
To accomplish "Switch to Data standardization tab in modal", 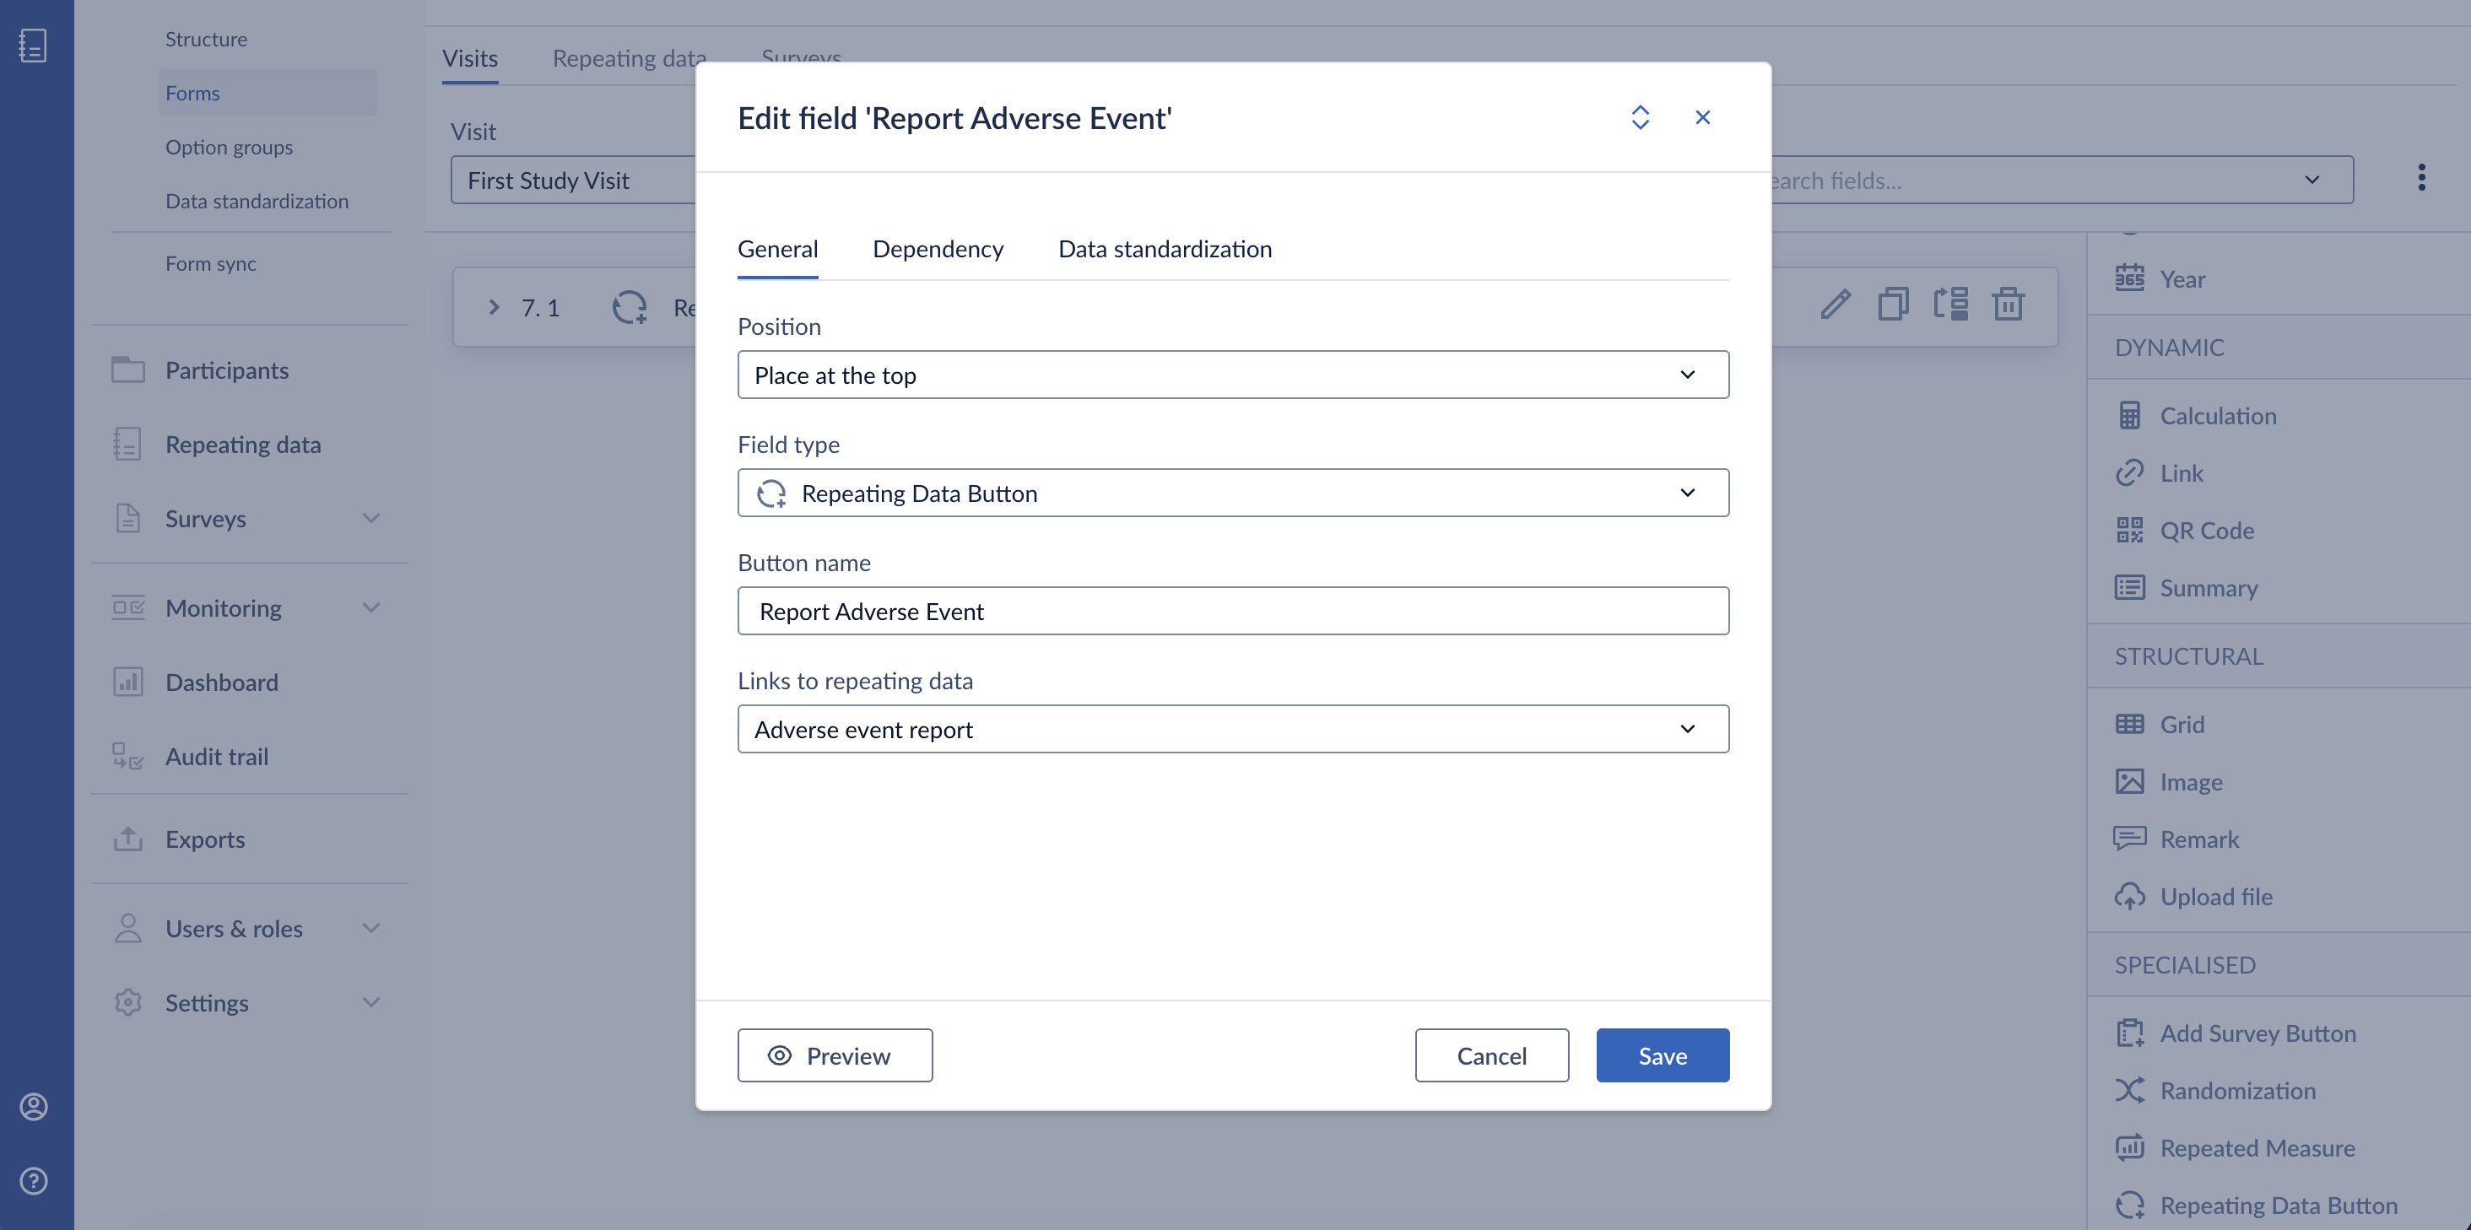I will click(1165, 249).
